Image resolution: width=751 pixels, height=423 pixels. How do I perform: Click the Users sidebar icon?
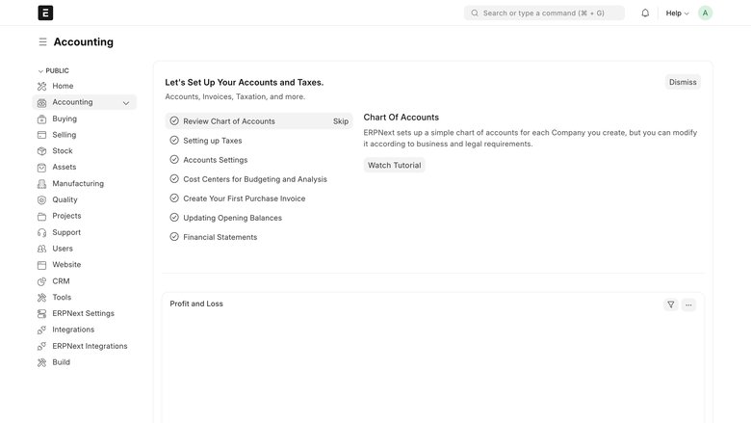(x=42, y=249)
